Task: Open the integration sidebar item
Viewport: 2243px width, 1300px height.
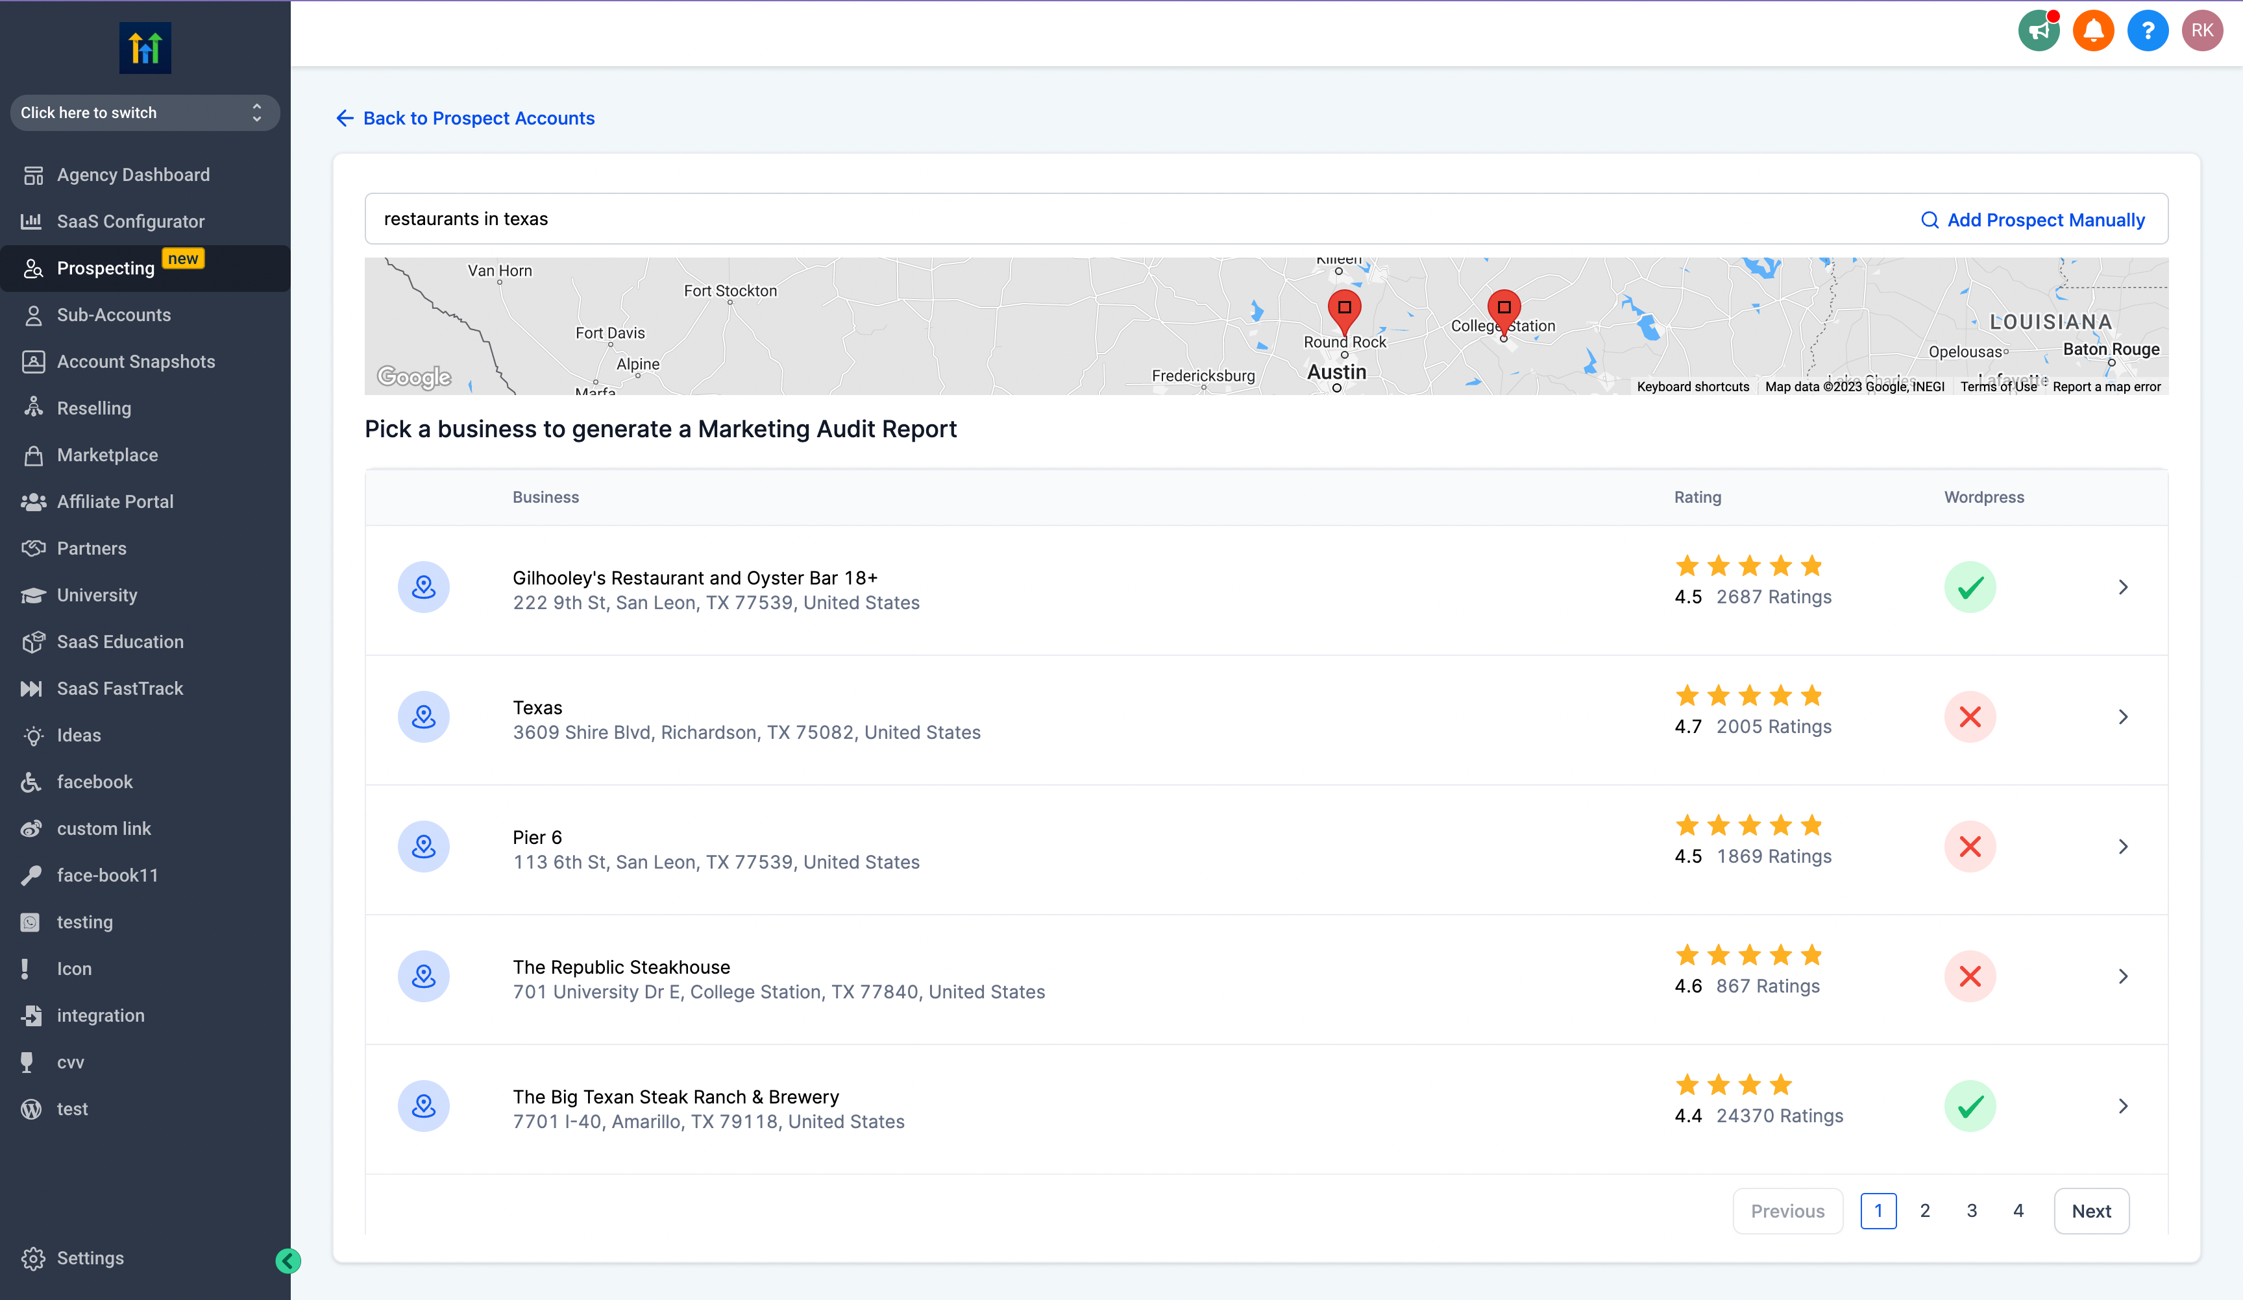Action: tap(145, 1015)
